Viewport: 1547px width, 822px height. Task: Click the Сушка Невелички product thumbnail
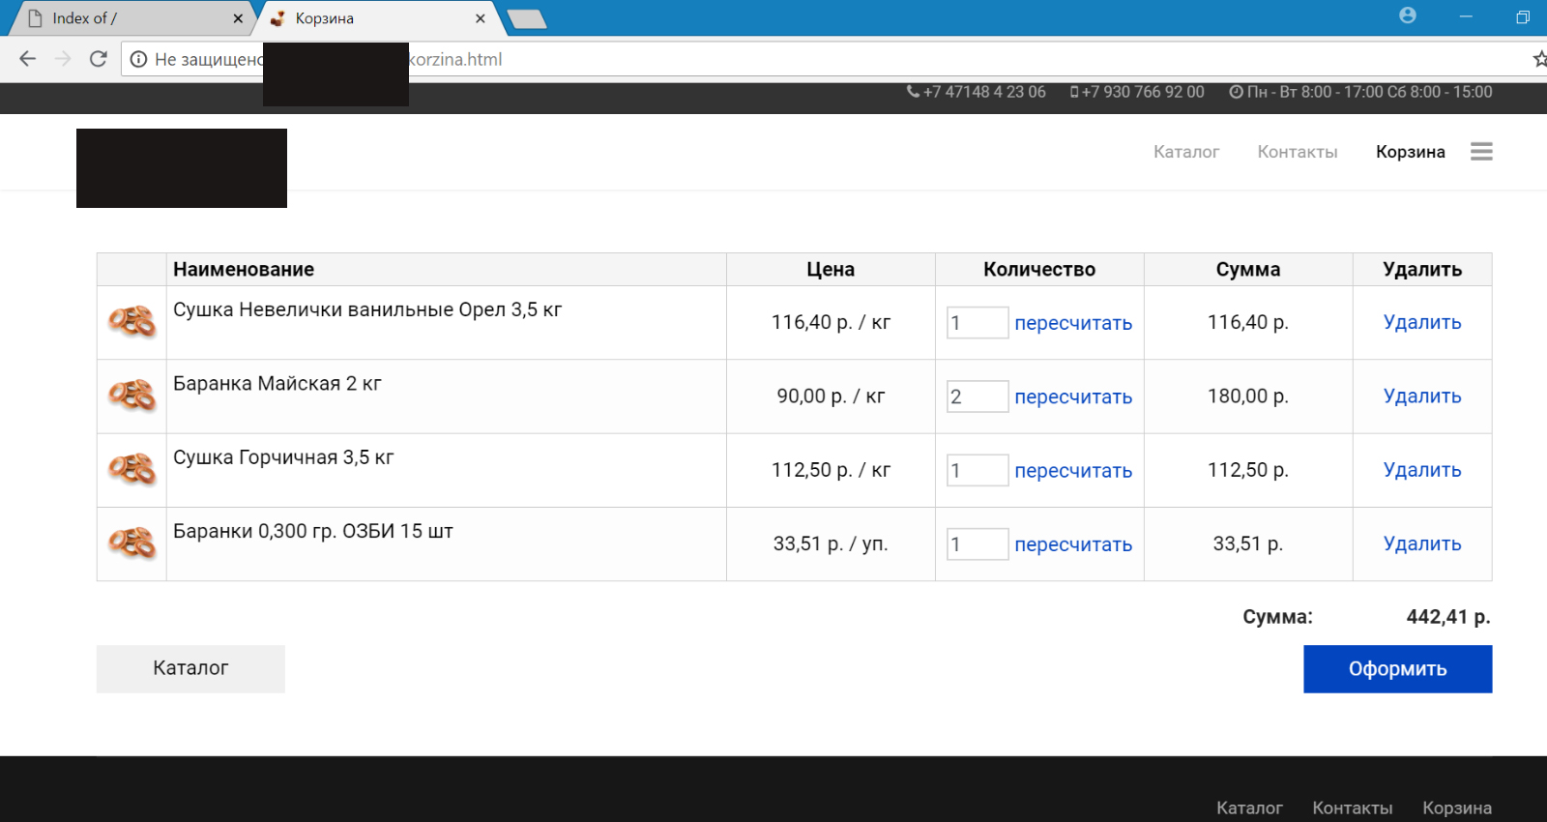pyautogui.click(x=131, y=322)
